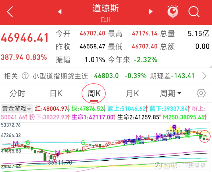The height and width of the screenshot is (172, 212).
Task: Tap the 53372.76 axis label on chart
Action: tap(11, 125)
